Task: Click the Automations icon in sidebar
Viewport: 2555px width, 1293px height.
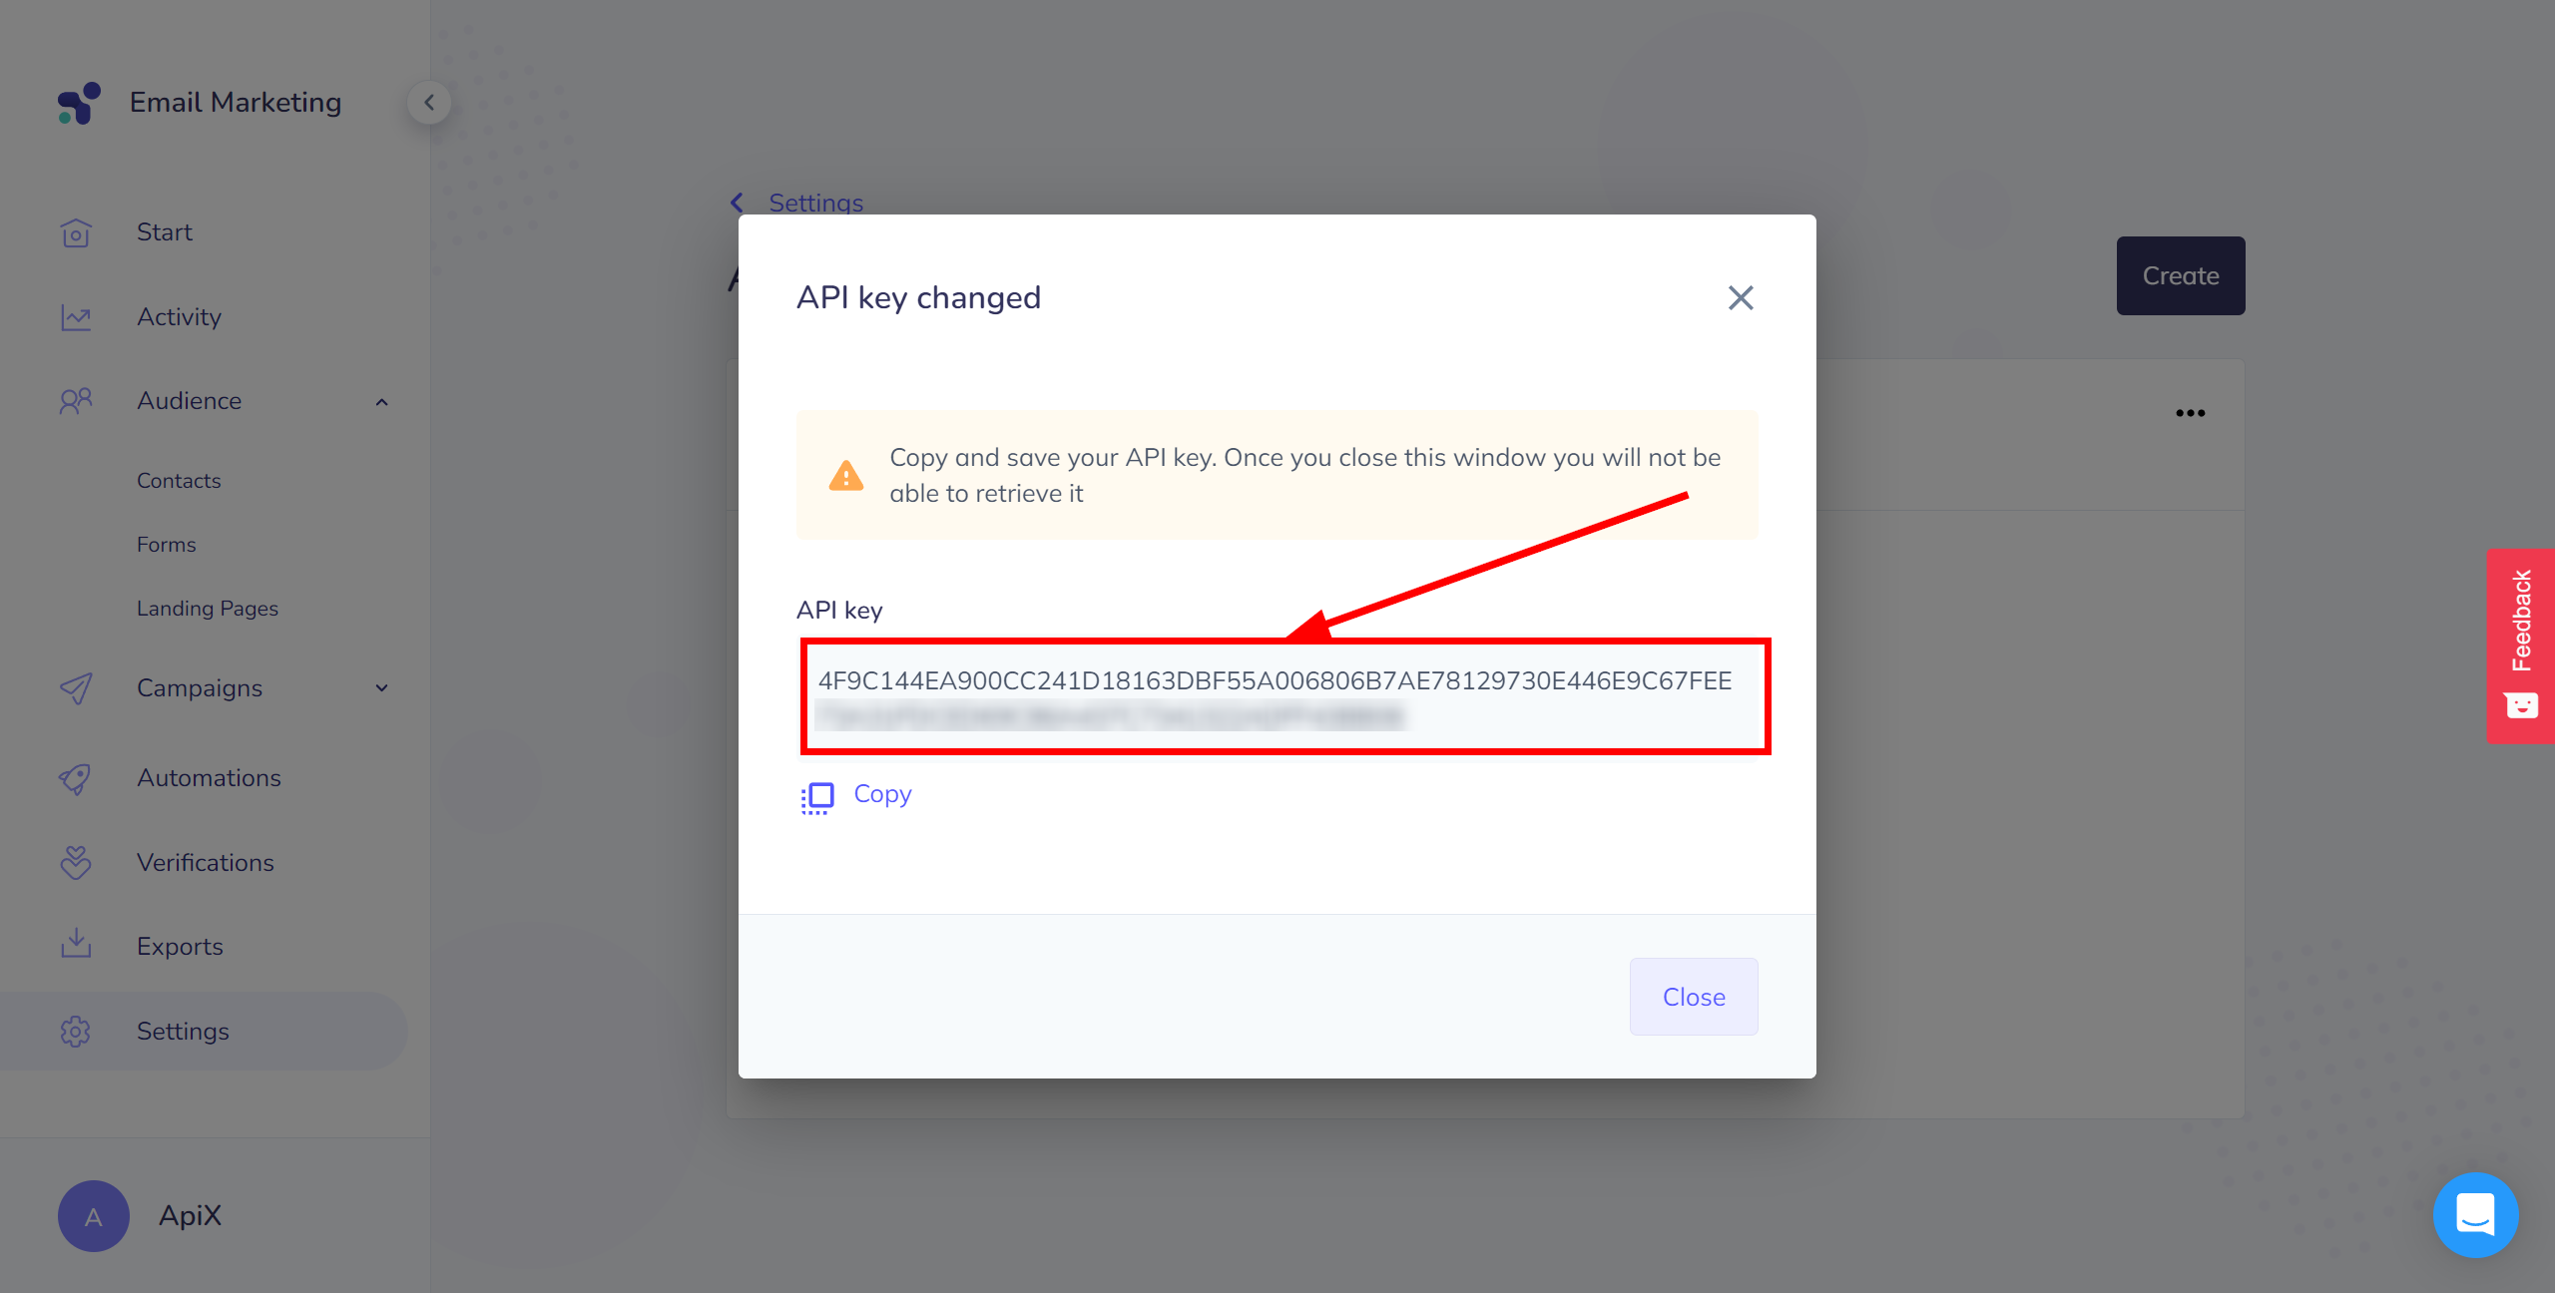Action: (76, 775)
